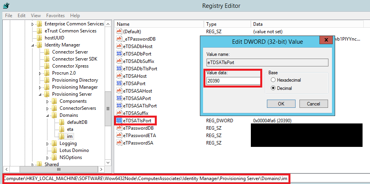Expand the Enterprise Common Services key
Screen dimensions: 370x184
(x=33, y=24)
